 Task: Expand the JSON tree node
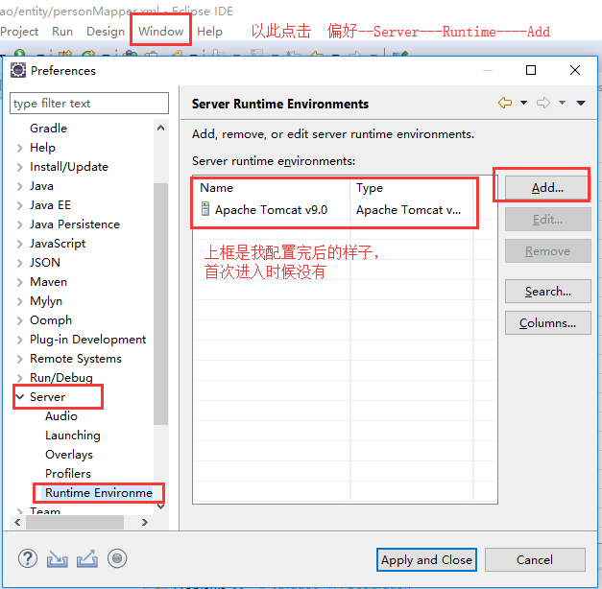click(x=20, y=263)
